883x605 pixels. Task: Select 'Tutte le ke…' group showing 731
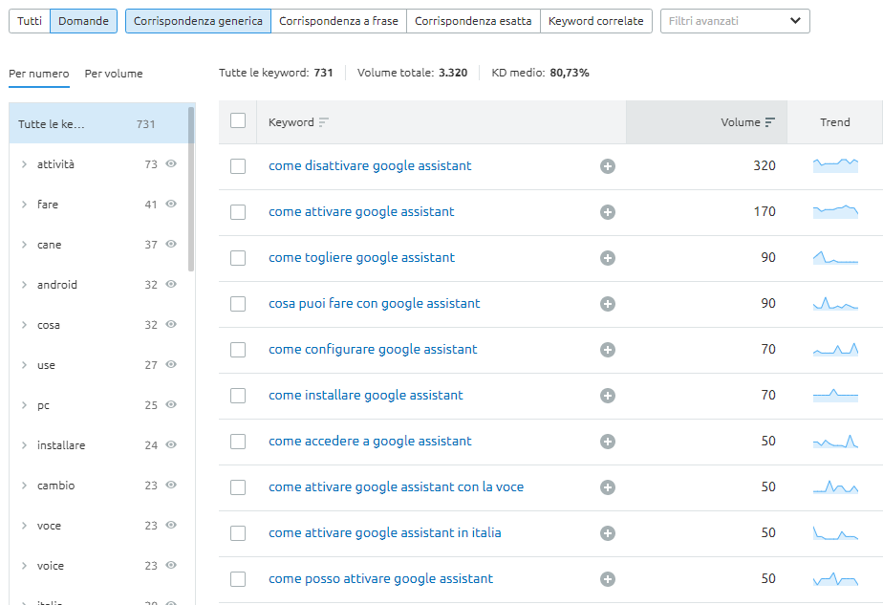[x=98, y=123]
